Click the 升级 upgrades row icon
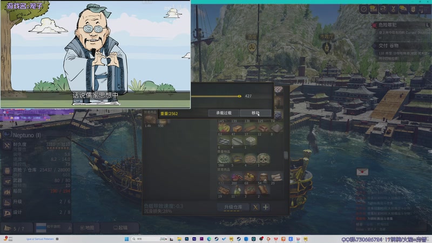 tap(7, 202)
